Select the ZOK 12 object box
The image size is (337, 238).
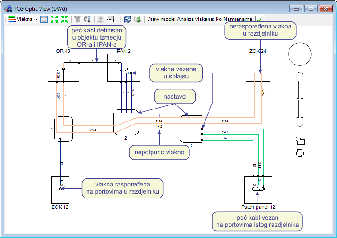click(60, 190)
